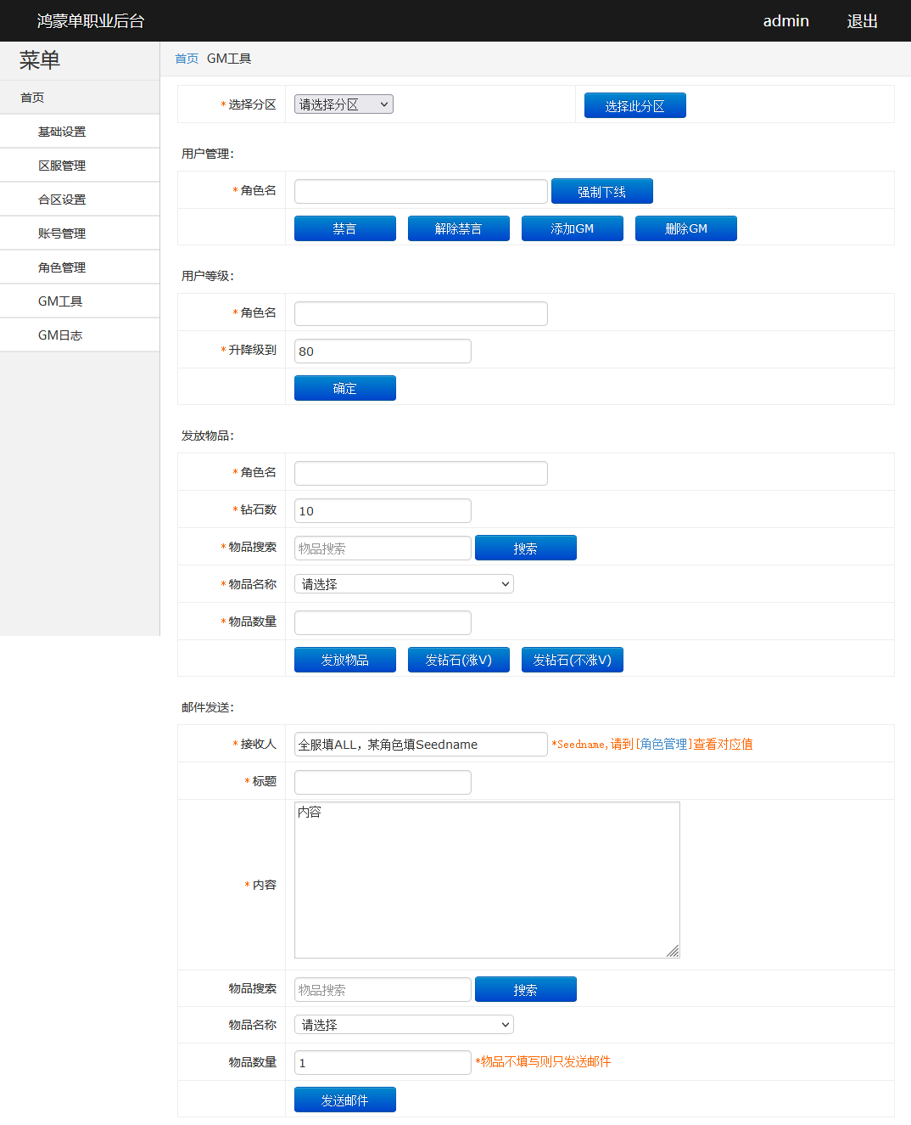This screenshot has width=911, height=1125.
Task: Click 添加GM to add a GM
Action: coord(572,228)
